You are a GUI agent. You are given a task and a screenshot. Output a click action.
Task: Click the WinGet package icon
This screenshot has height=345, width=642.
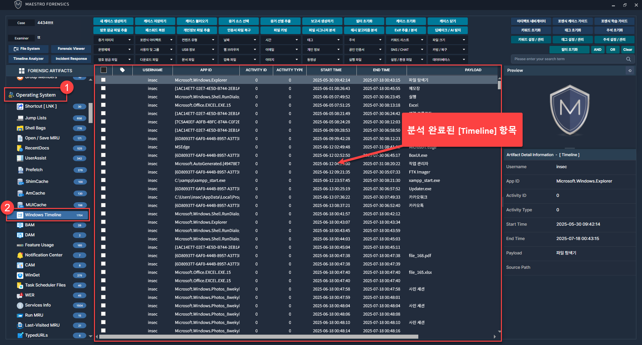pyautogui.click(x=20, y=275)
